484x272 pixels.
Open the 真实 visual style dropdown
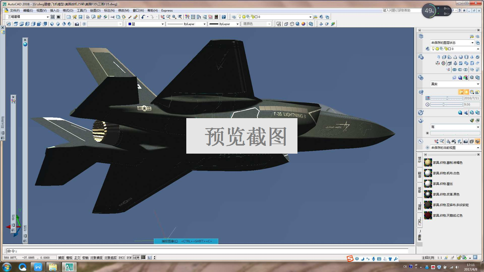[455, 84]
